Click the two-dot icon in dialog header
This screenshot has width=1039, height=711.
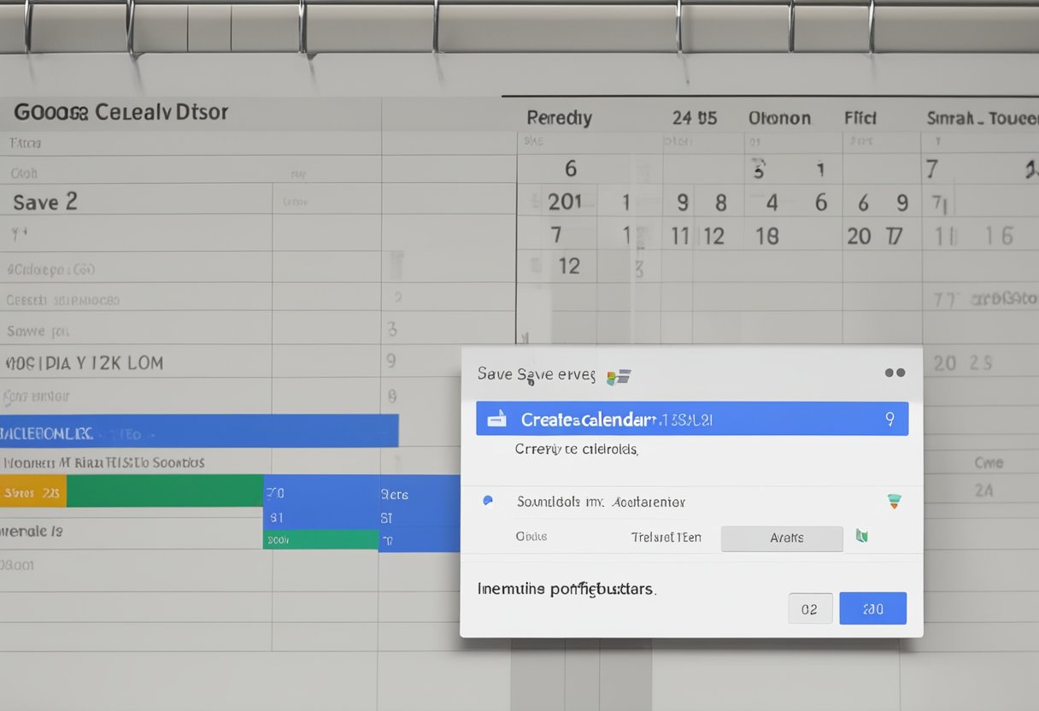coord(895,373)
